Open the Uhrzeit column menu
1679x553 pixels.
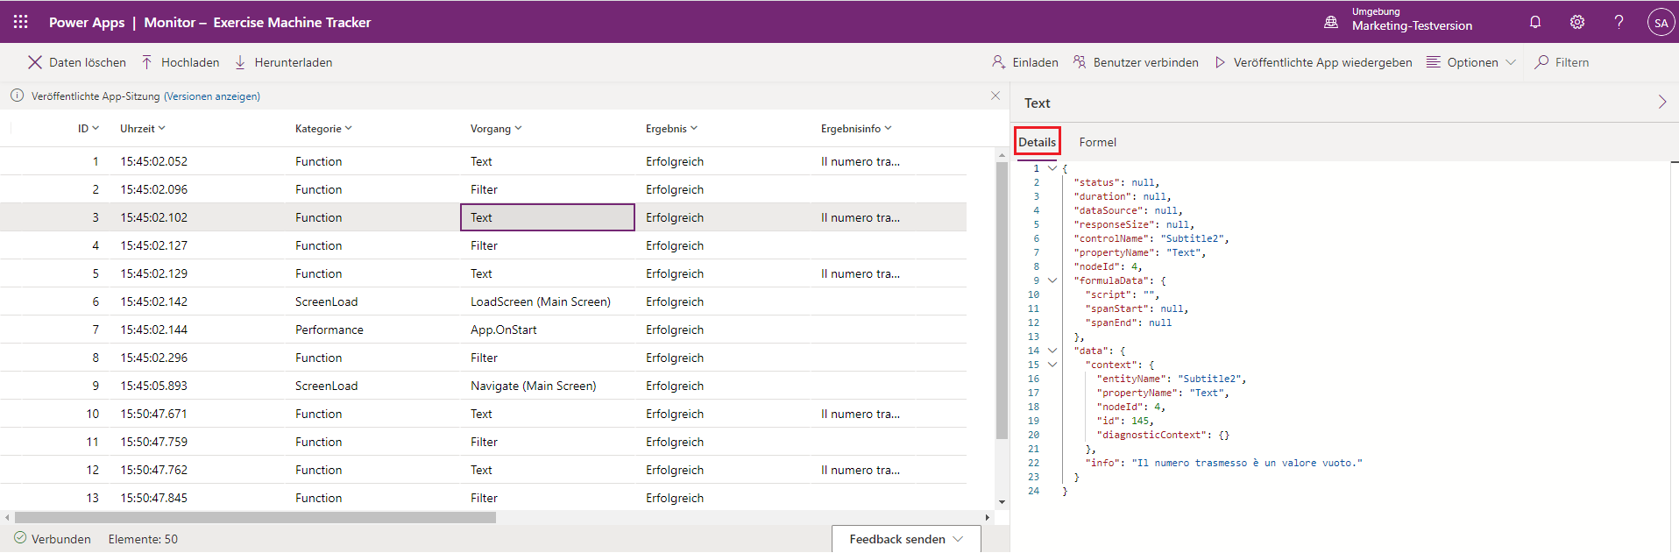coord(143,129)
